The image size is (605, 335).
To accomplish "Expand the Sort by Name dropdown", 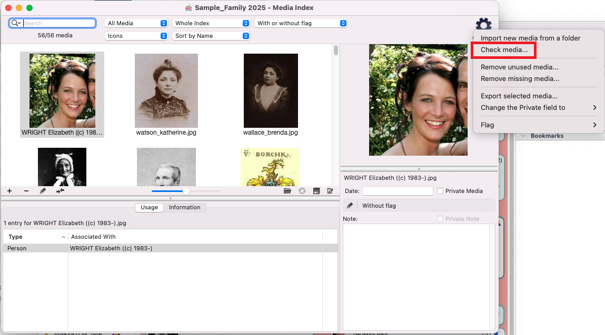I will pos(211,36).
